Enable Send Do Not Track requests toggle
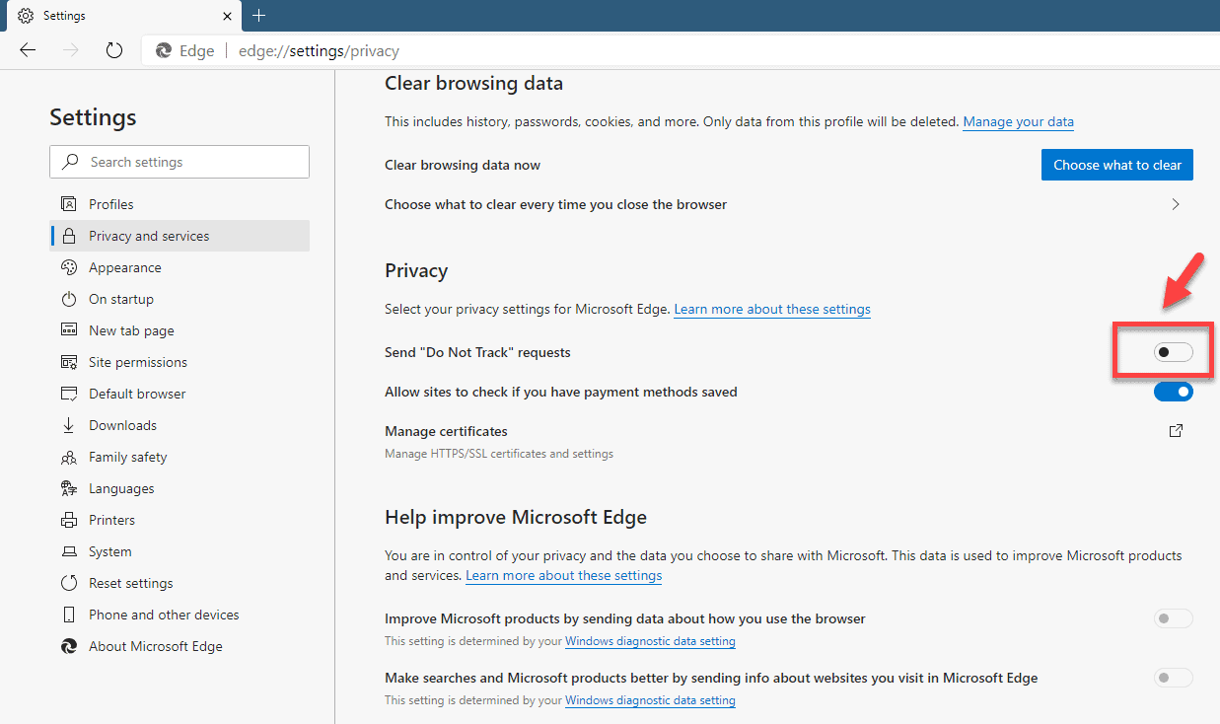Screen dimensions: 1220x724 (1173, 352)
